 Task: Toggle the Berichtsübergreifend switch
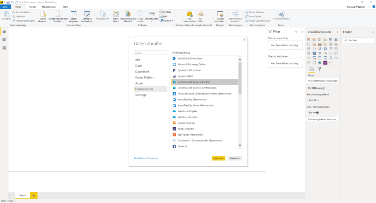pos(316,100)
